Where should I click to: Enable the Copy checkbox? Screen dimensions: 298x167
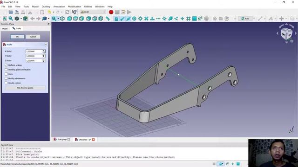pos(6,74)
